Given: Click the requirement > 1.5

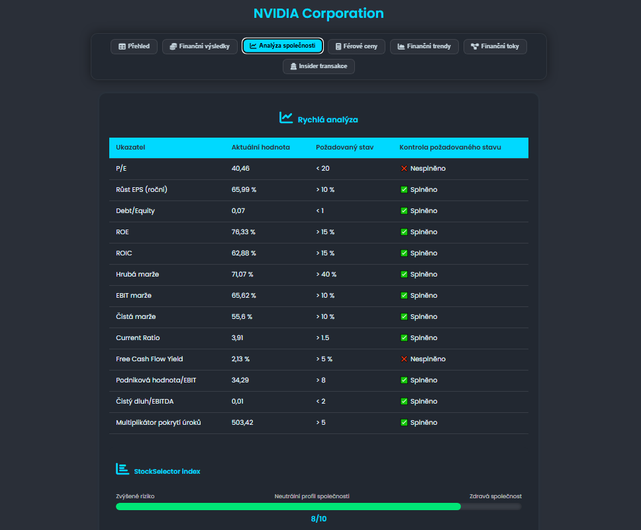Looking at the screenshot, I should [323, 338].
